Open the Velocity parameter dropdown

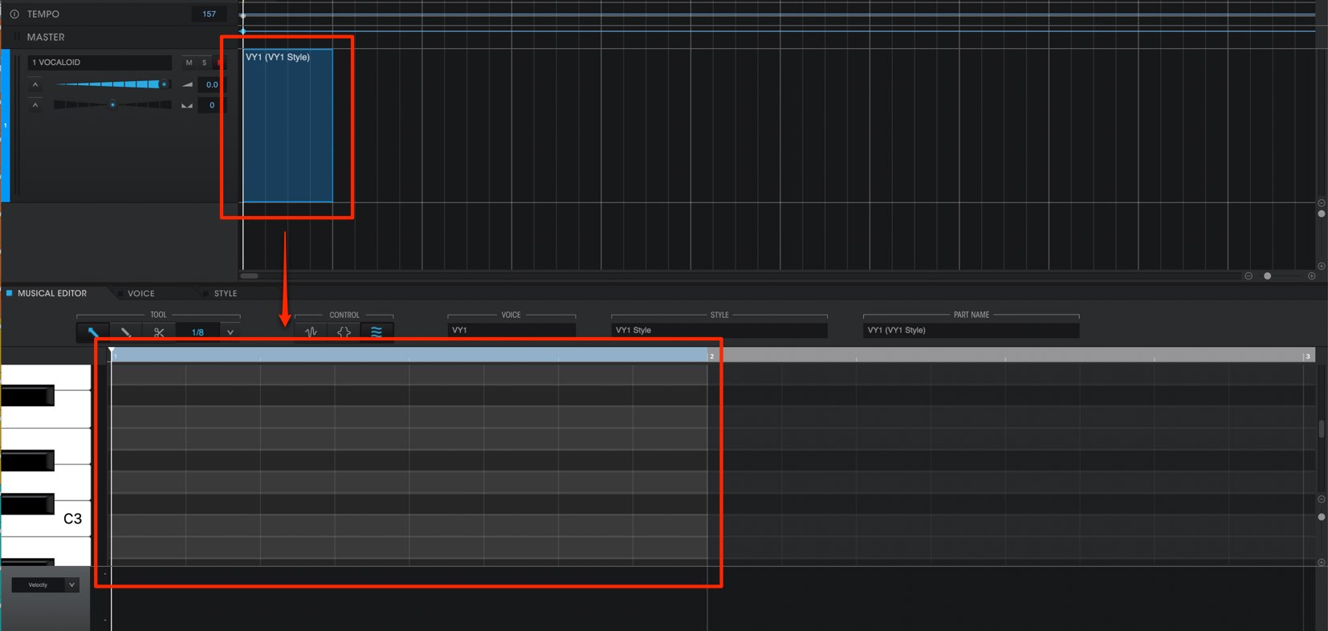pos(46,584)
